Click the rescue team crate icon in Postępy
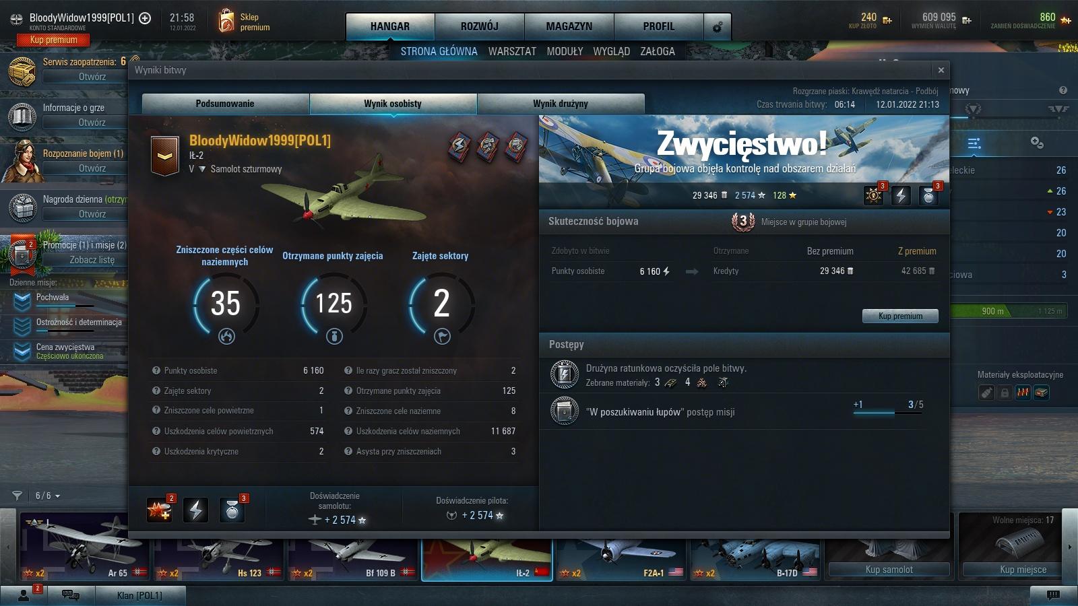The width and height of the screenshot is (1078, 606). coord(565,375)
